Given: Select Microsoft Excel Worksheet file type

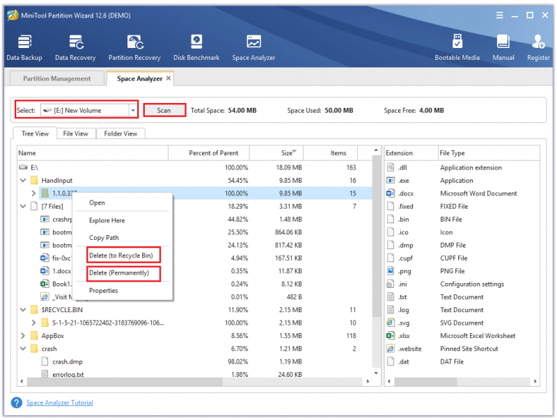Looking at the screenshot, I should (478, 336).
